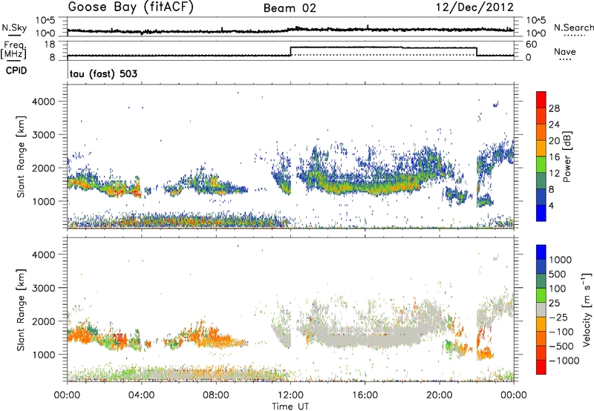This screenshot has height=411, width=594.
Task: Click the '1000' velocity scale value
Action: (561, 260)
